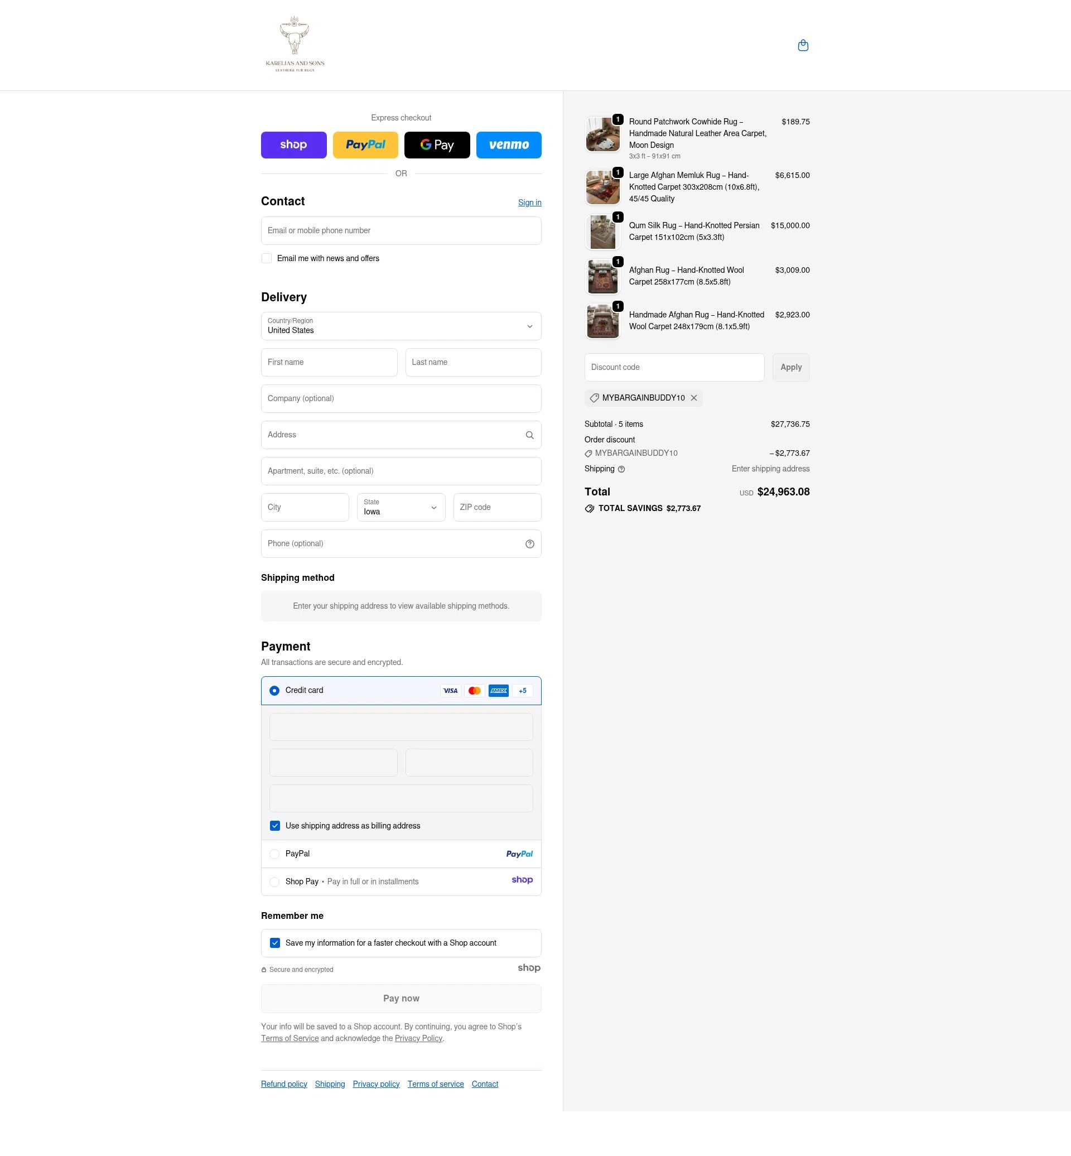The width and height of the screenshot is (1071, 1156).
Task: Click the Sign in link
Action: [x=529, y=203]
